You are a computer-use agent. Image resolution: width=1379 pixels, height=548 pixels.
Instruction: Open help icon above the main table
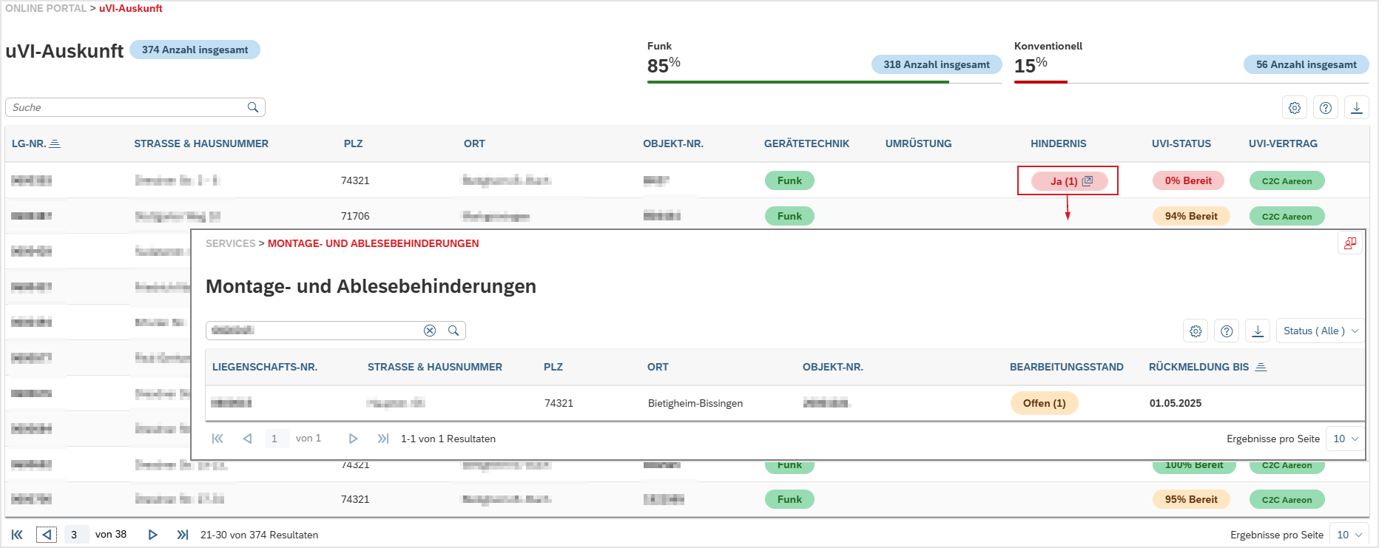pyautogui.click(x=1325, y=108)
